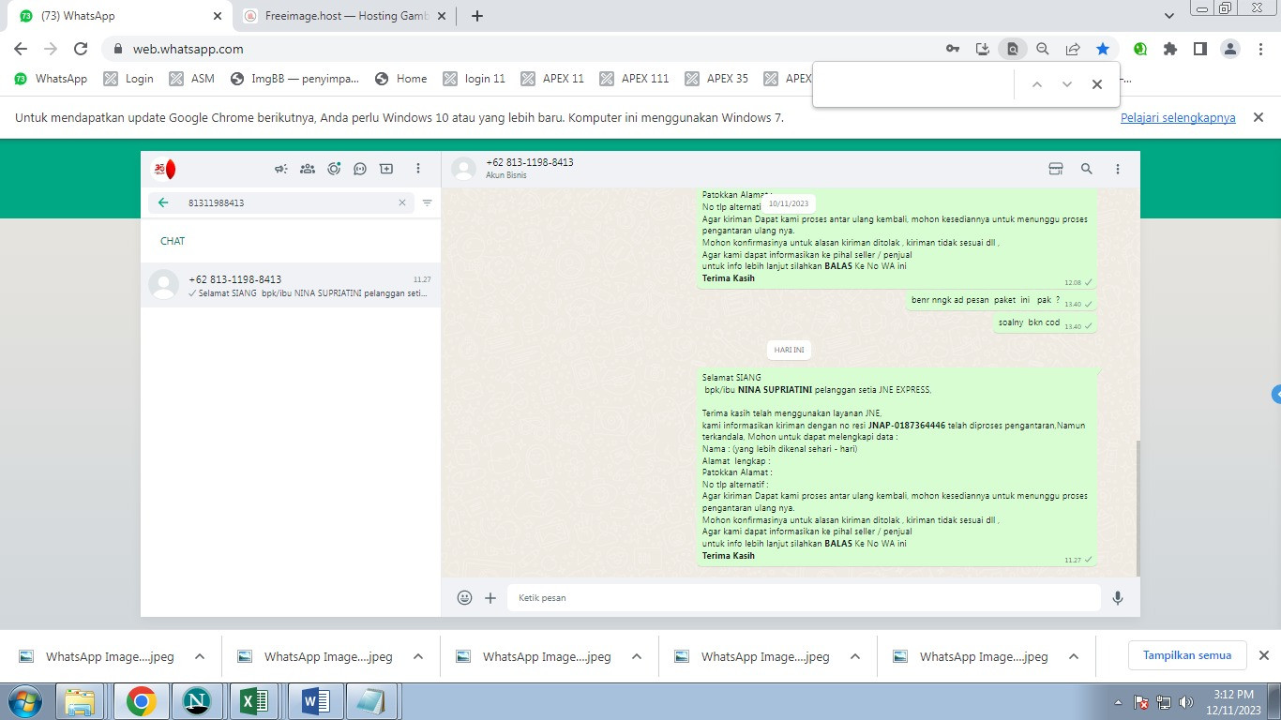Toggle the unread chats filter

[x=428, y=202]
